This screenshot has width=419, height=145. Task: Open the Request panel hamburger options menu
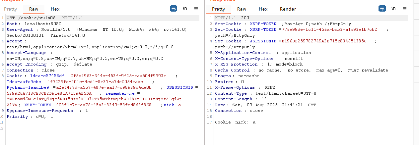[x=196, y=9]
